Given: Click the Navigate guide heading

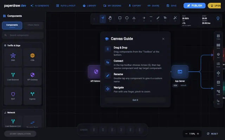Looking at the screenshot, I should 119,87.
